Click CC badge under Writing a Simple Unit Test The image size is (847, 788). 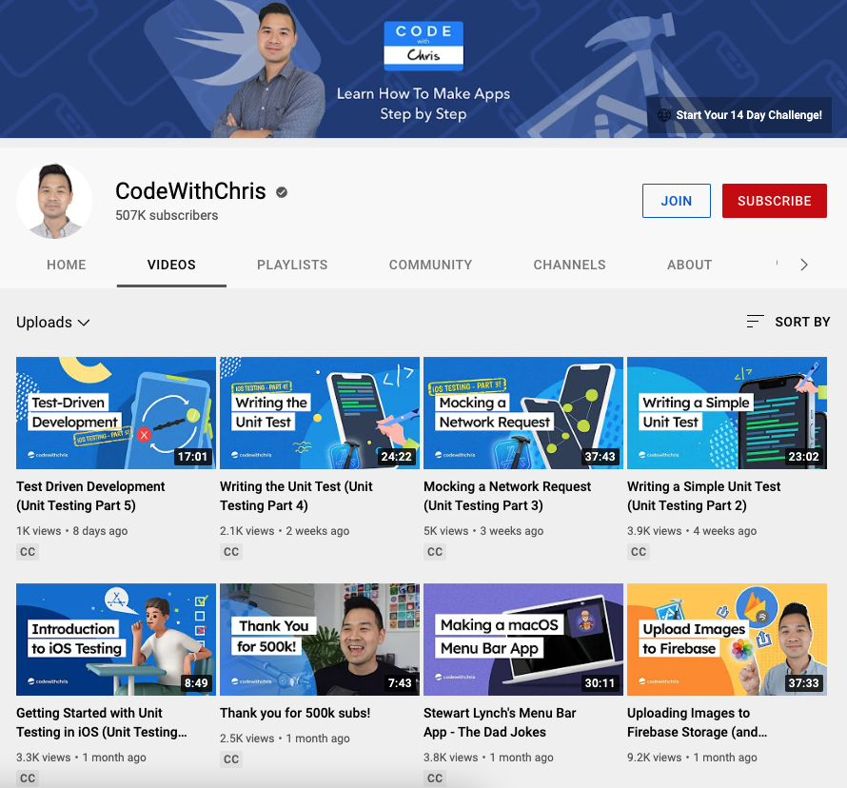639,551
